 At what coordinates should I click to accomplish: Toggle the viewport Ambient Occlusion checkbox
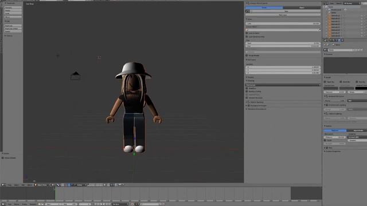pos(247,98)
